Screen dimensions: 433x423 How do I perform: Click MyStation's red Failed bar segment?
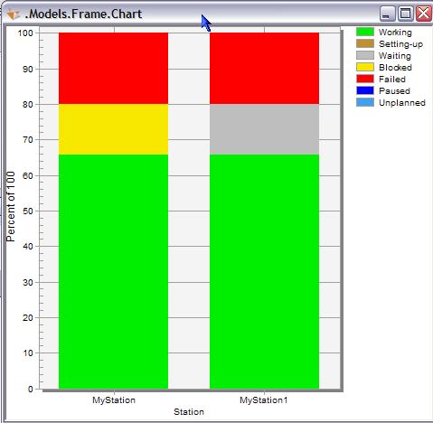(113, 69)
